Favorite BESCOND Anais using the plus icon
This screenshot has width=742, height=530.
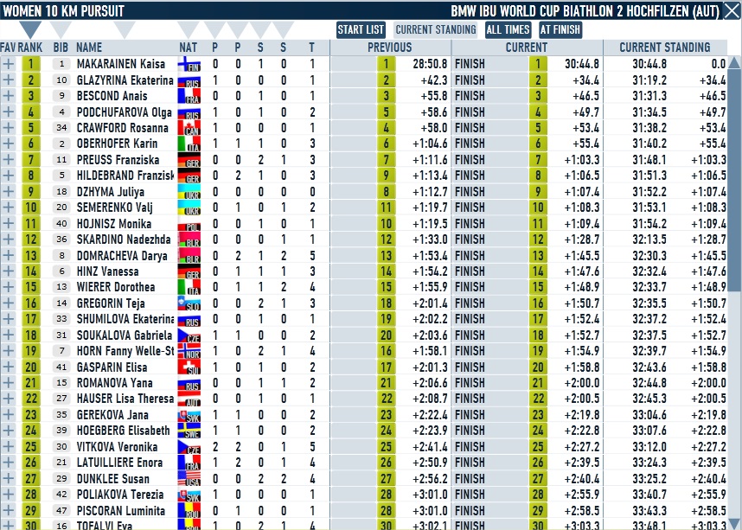[x=8, y=96]
